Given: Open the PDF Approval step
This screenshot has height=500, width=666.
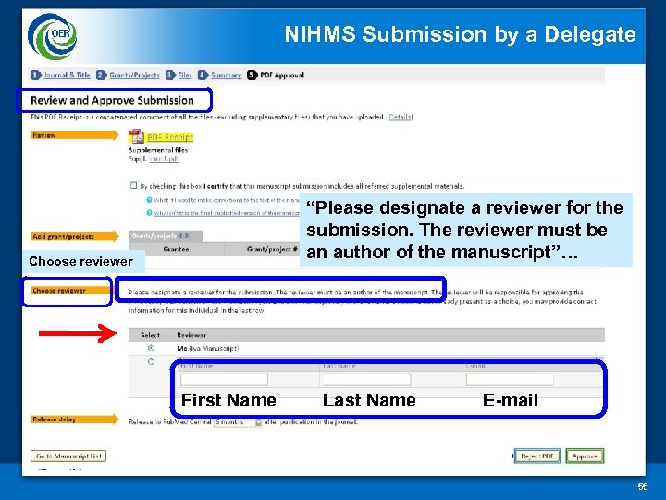Looking at the screenshot, I should [282, 75].
